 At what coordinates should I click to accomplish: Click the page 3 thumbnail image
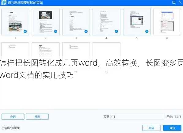(x=76, y=22)
